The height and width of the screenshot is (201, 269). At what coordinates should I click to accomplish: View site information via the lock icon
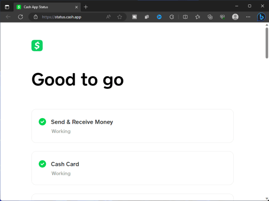[x=35, y=17]
